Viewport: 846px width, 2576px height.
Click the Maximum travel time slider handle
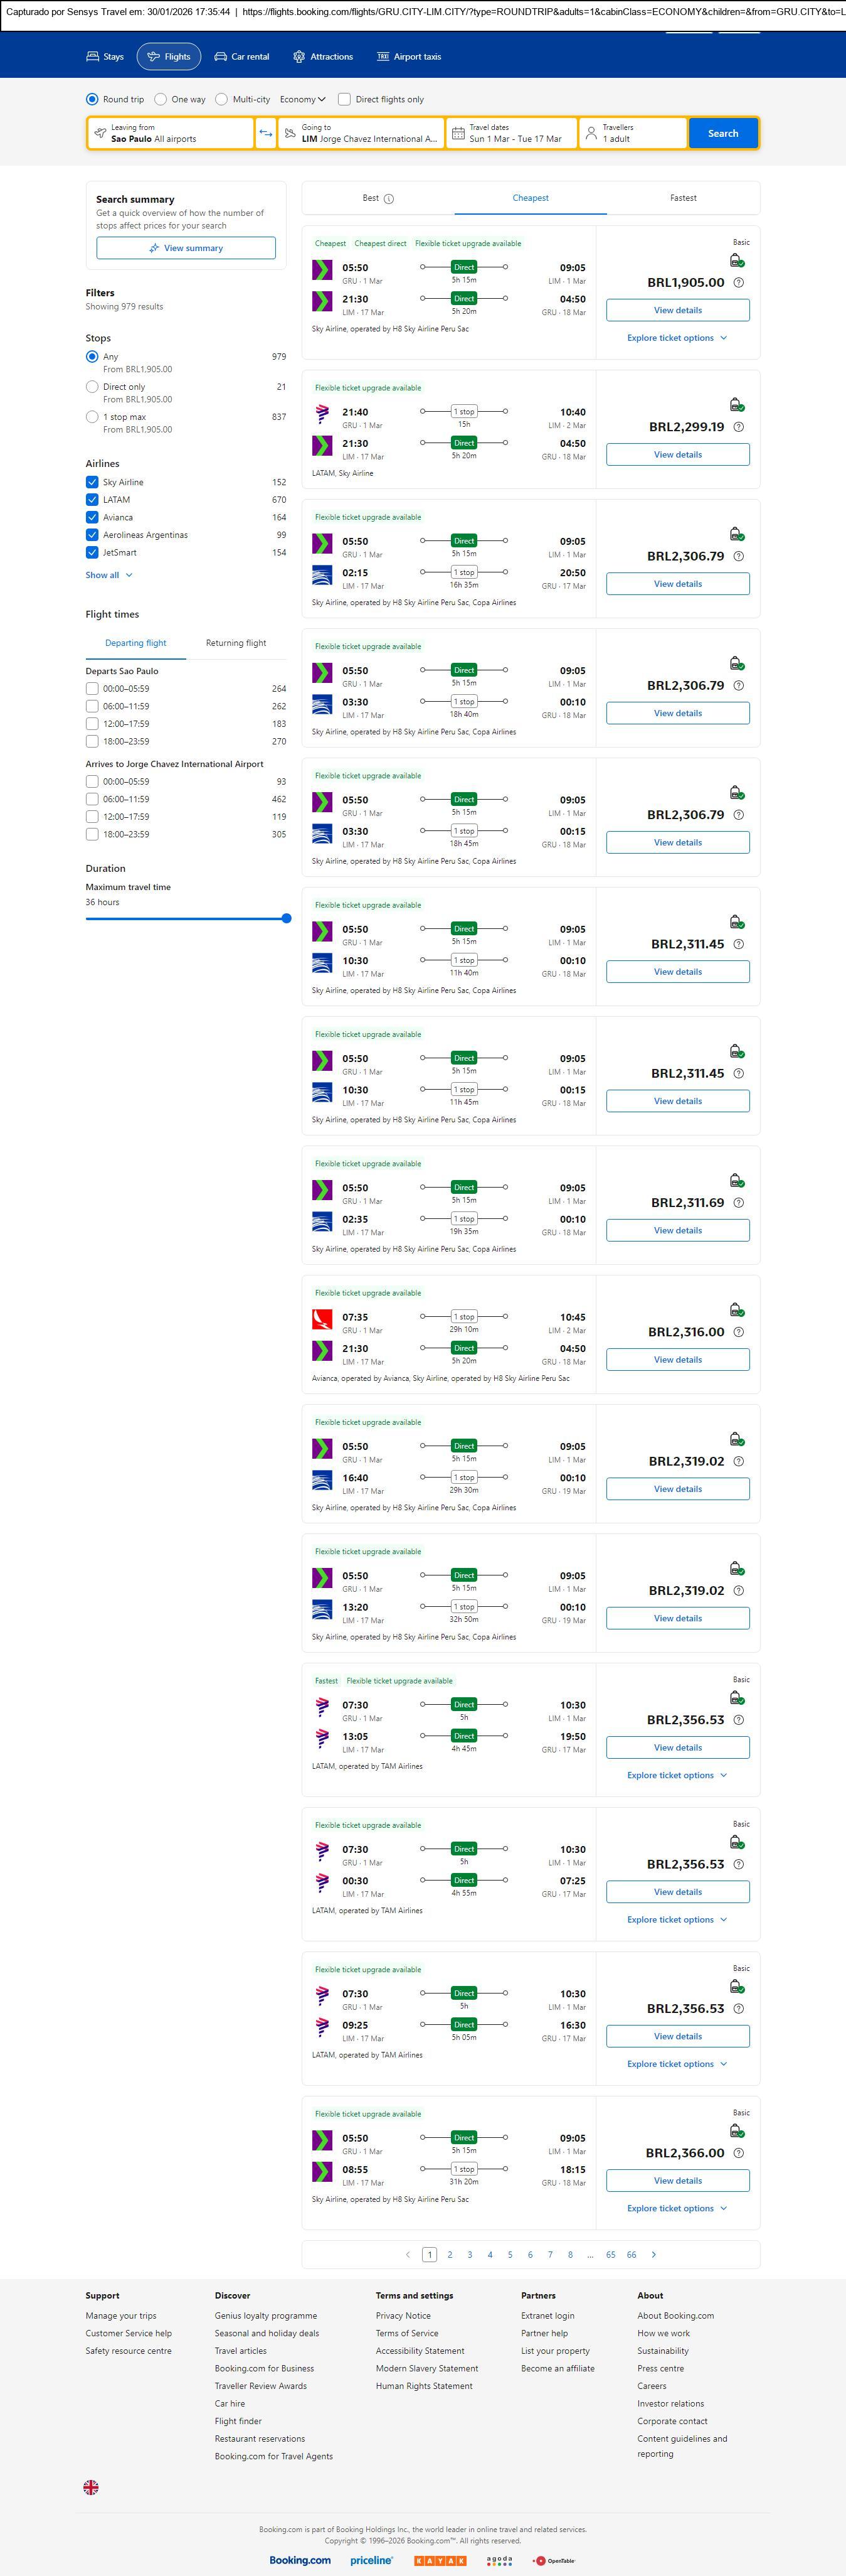[287, 918]
